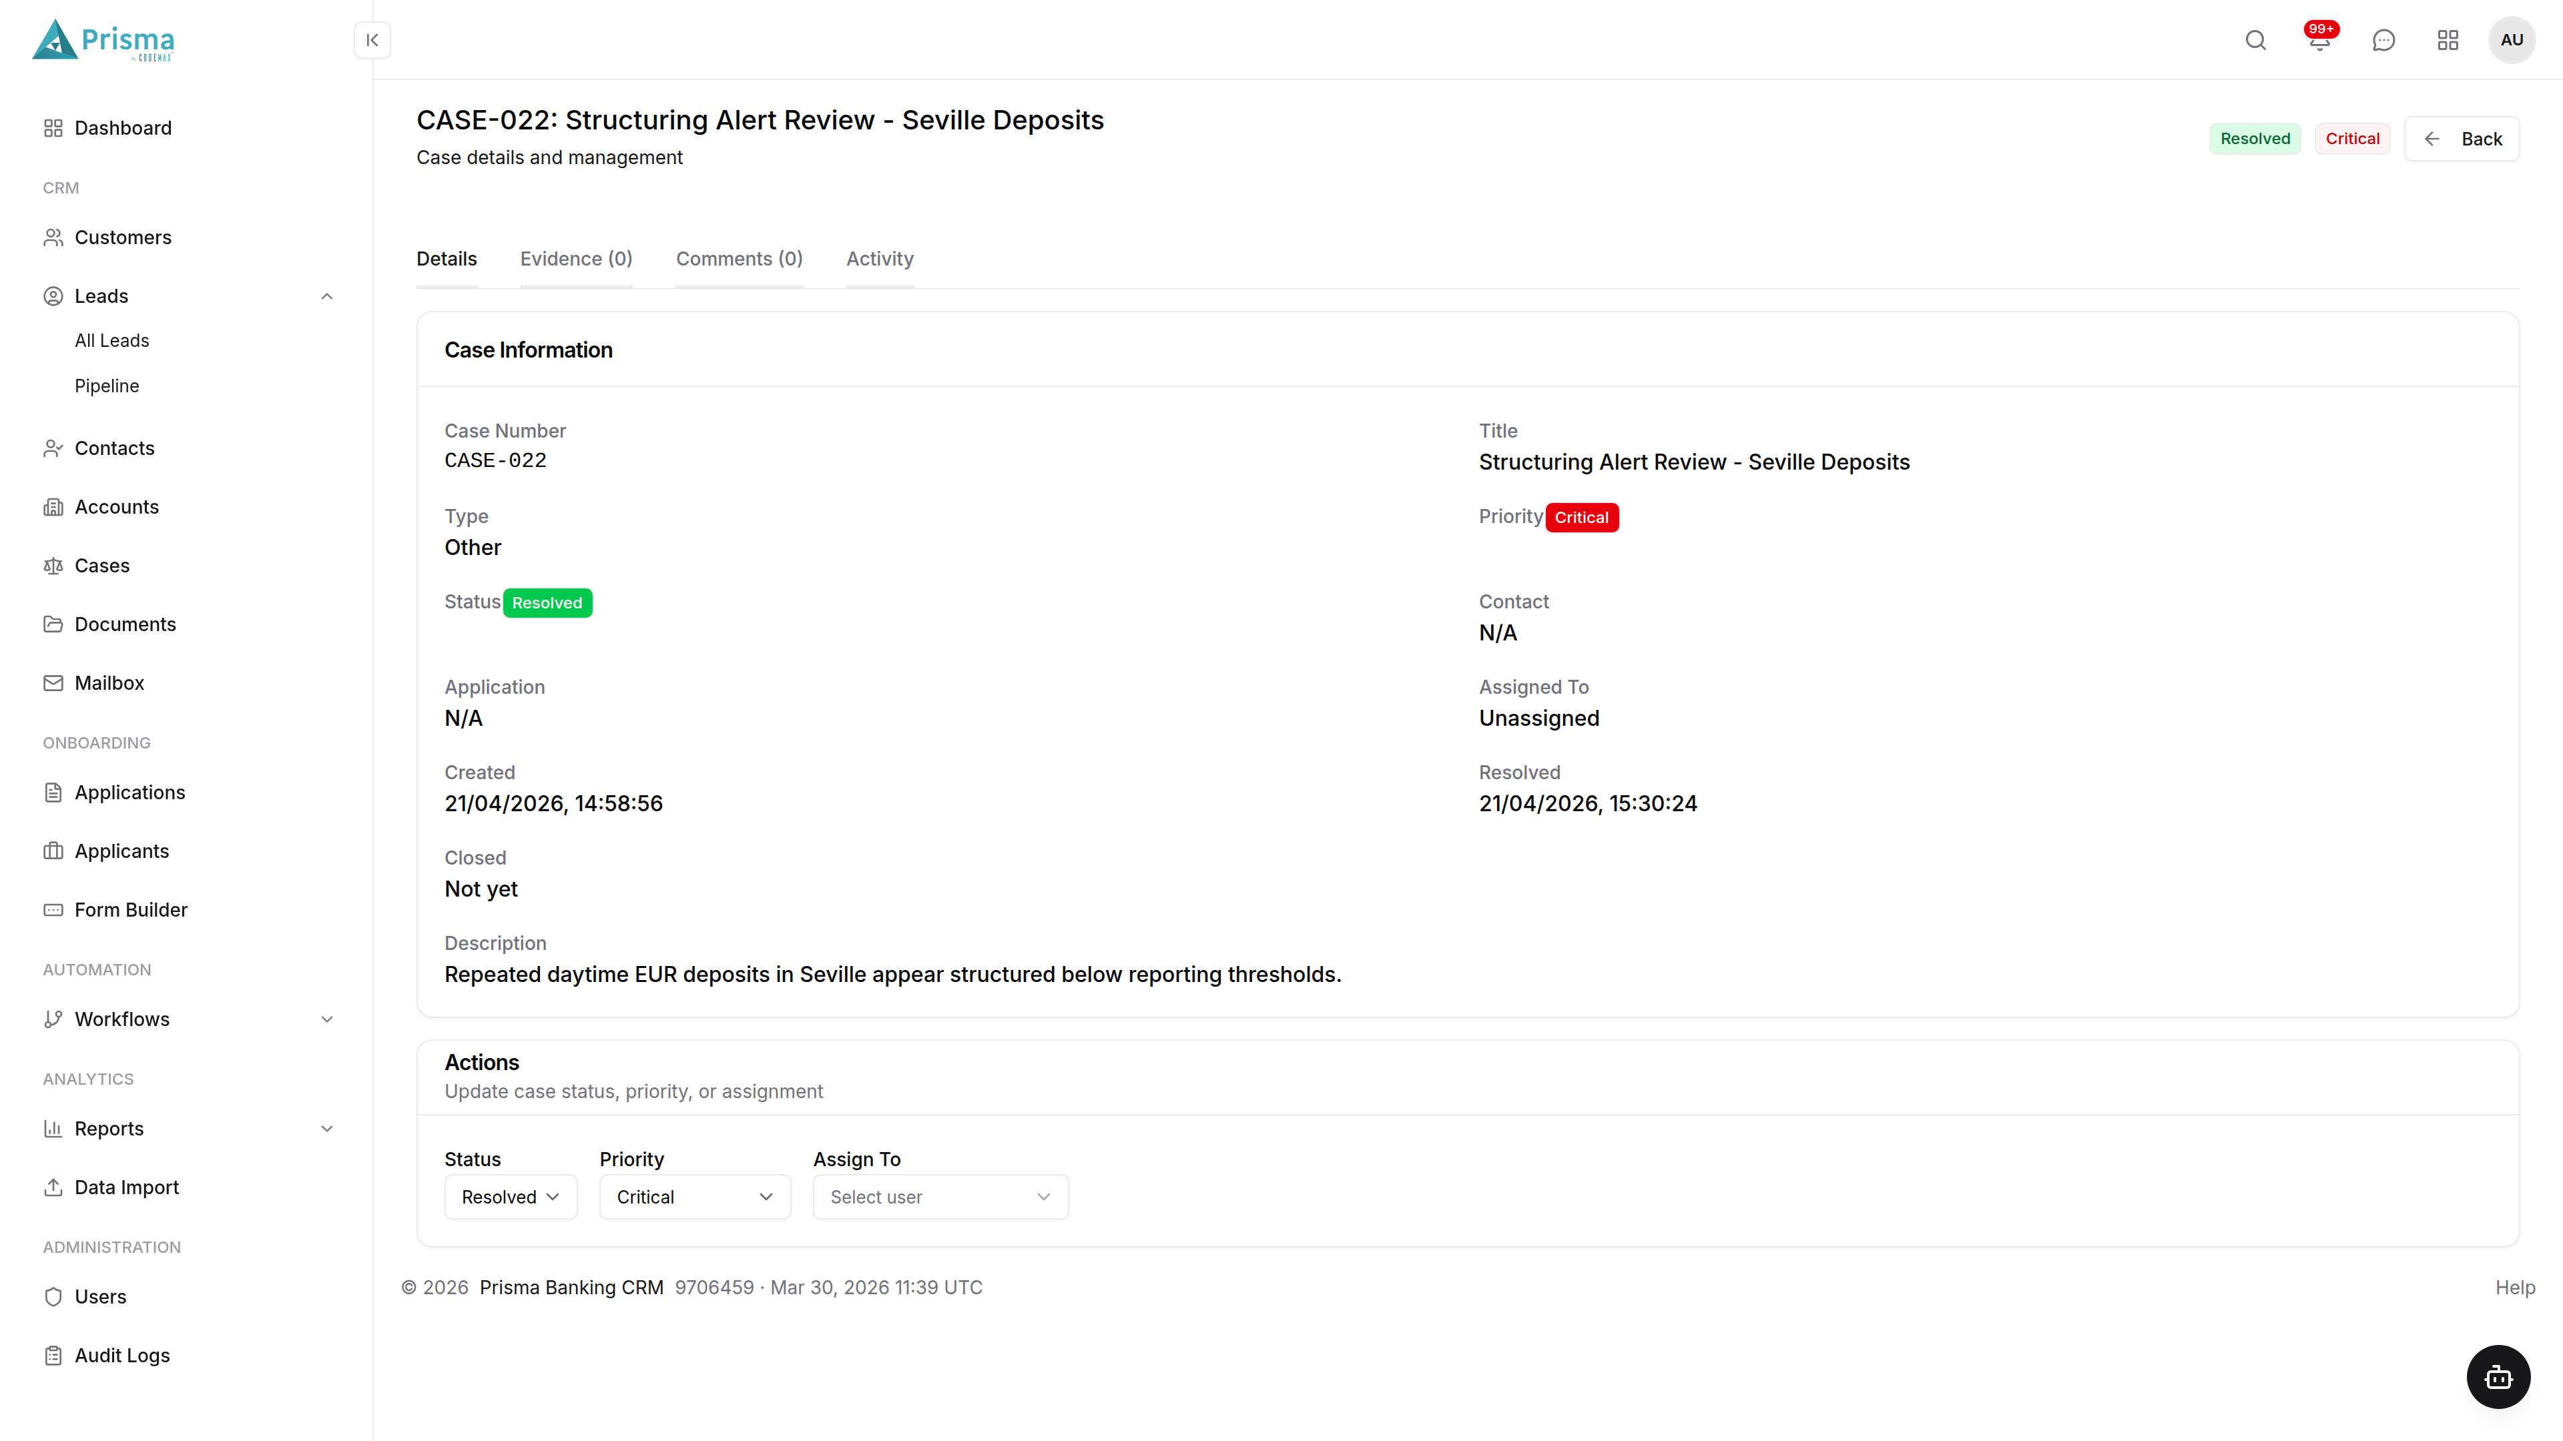This screenshot has height=1441, width=2563.
Task: Expand the Workflows submenu chevron
Action: (326, 1019)
